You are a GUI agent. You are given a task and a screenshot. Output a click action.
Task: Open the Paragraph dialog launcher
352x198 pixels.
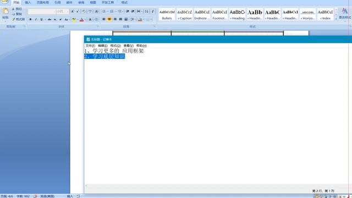pyautogui.click(x=155, y=26)
